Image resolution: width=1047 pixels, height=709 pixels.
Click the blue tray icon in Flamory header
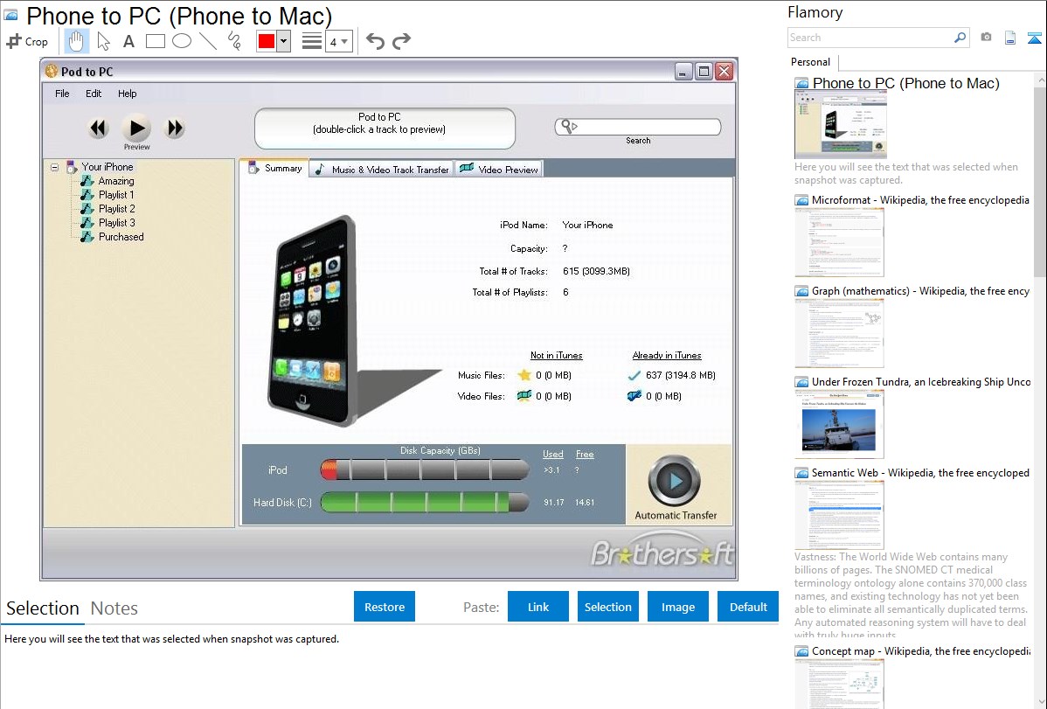click(1034, 38)
